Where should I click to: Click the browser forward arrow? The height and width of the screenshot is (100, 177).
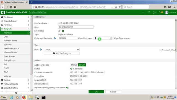(x=7, y=7)
